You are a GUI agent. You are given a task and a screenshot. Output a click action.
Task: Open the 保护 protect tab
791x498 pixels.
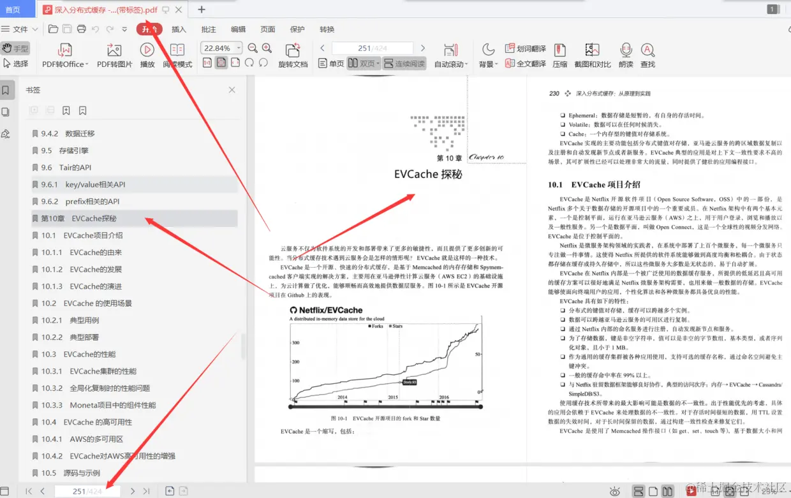point(297,29)
